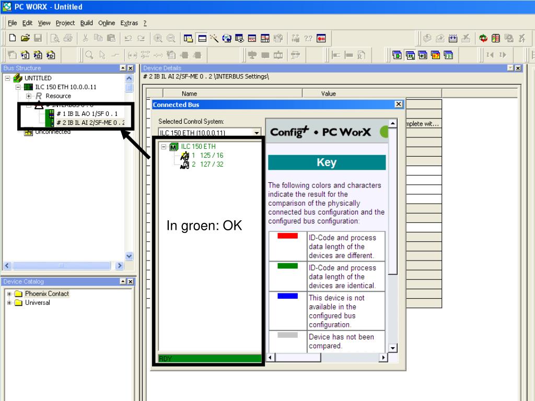Click the red stop arrow toolbar icon
The width and height of the screenshot is (535, 401).
click(x=321, y=38)
